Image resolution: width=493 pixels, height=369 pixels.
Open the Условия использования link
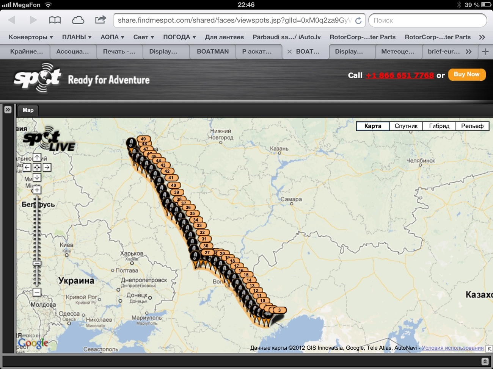[452, 348]
